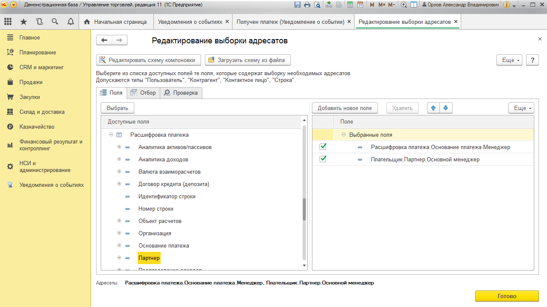Open the Продажи section in sidebar
Viewport: 547px width, 307px height.
(x=31, y=82)
